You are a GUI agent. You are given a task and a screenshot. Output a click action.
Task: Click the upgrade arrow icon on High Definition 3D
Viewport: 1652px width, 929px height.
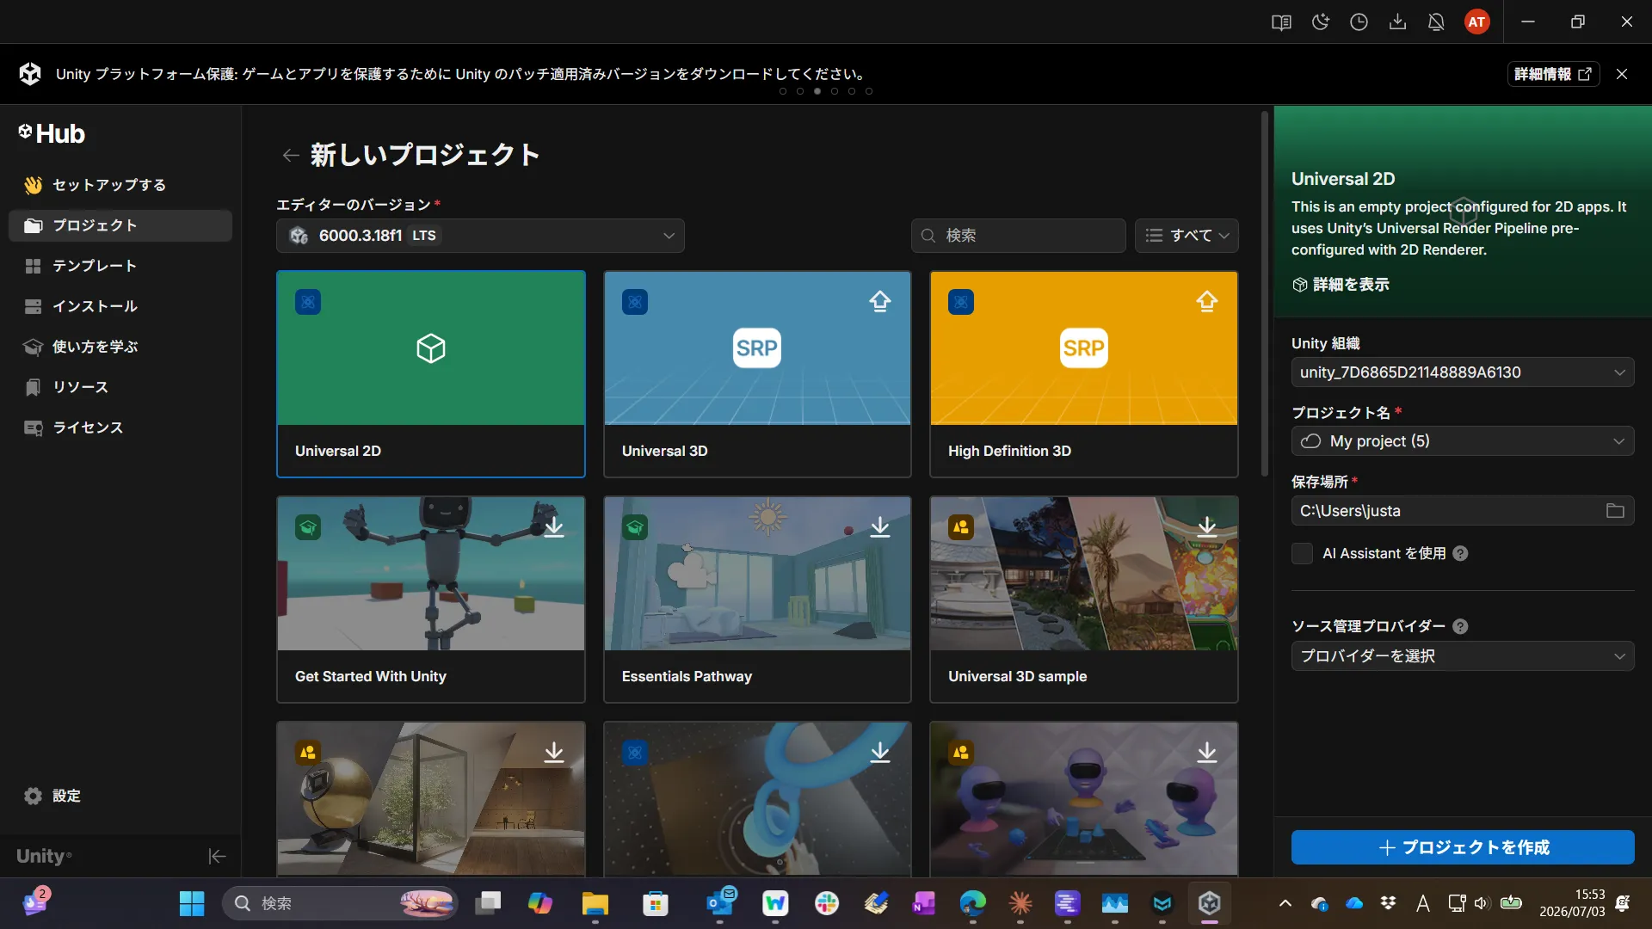[x=1207, y=301]
